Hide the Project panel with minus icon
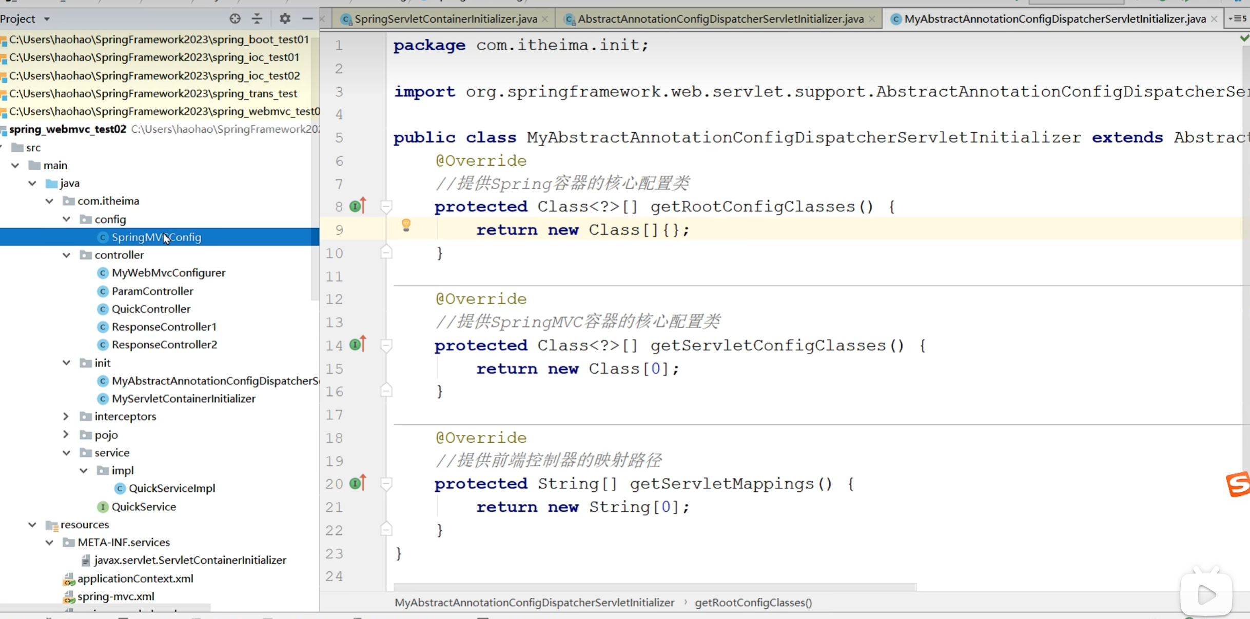 pyautogui.click(x=307, y=19)
